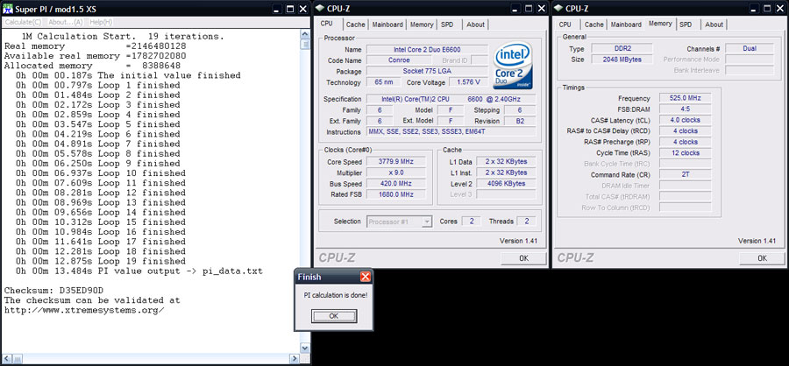The width and height of the screenshot is (789, 366).
Task: Click the Package field Socket 775 LGA
Action: click(x=427, y=72)
